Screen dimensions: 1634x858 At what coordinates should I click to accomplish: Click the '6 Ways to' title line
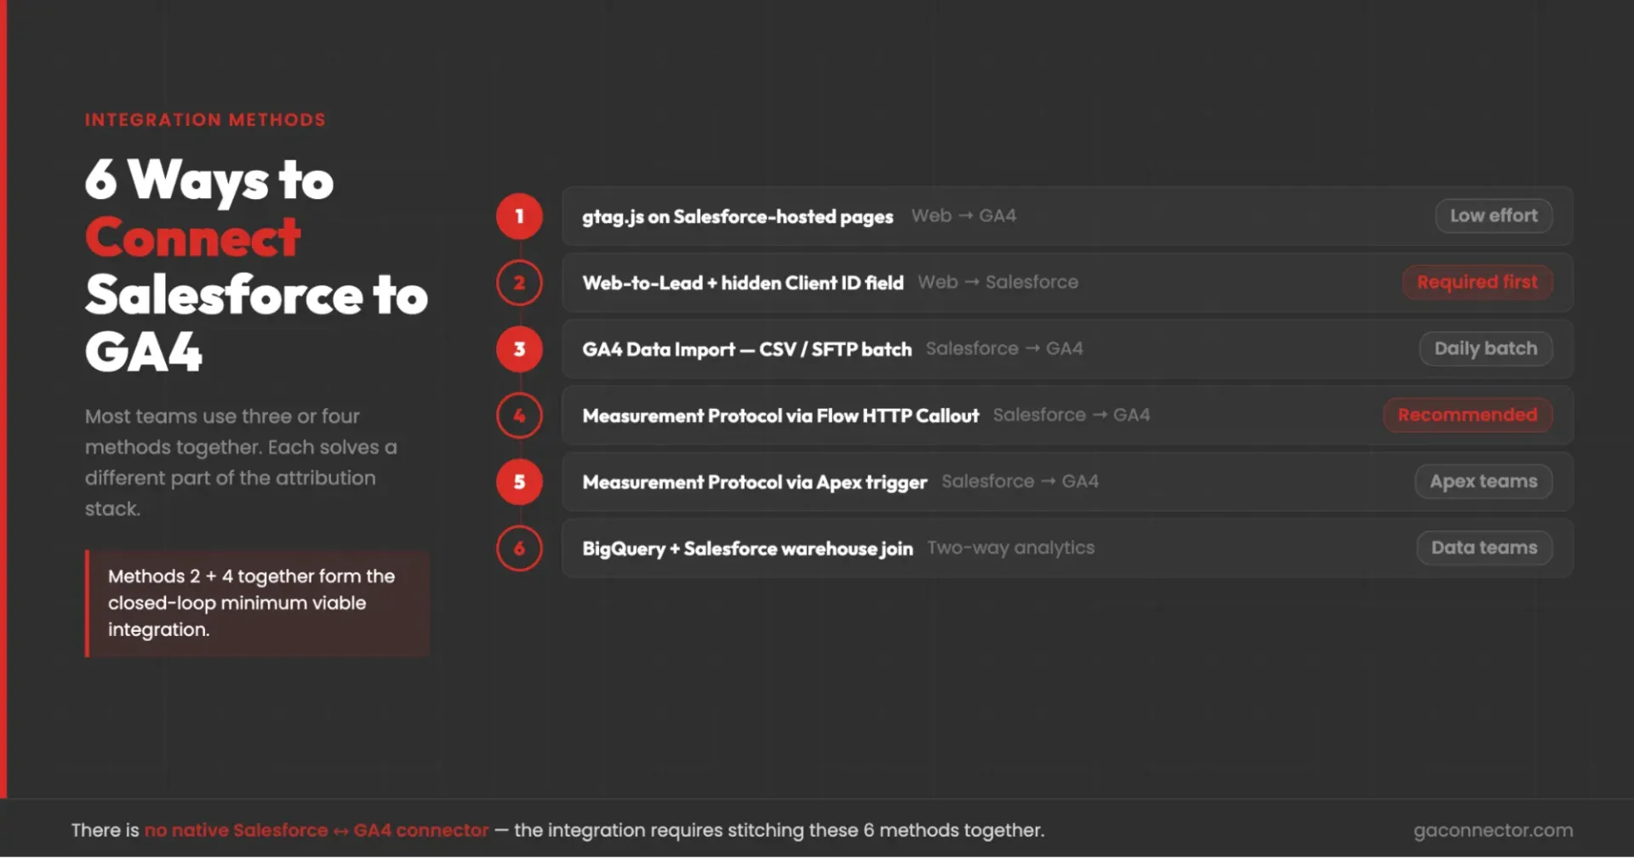point(209,180)
